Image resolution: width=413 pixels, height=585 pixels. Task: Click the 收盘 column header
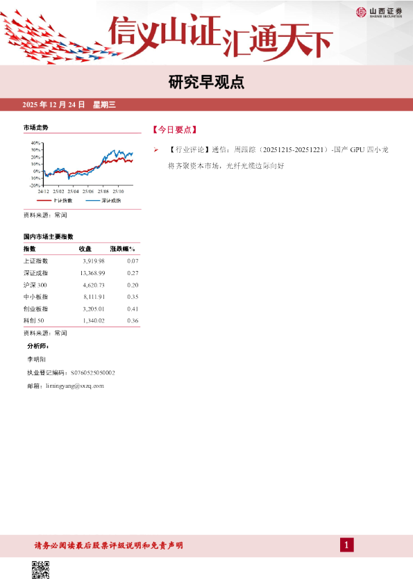click(85, 249)
